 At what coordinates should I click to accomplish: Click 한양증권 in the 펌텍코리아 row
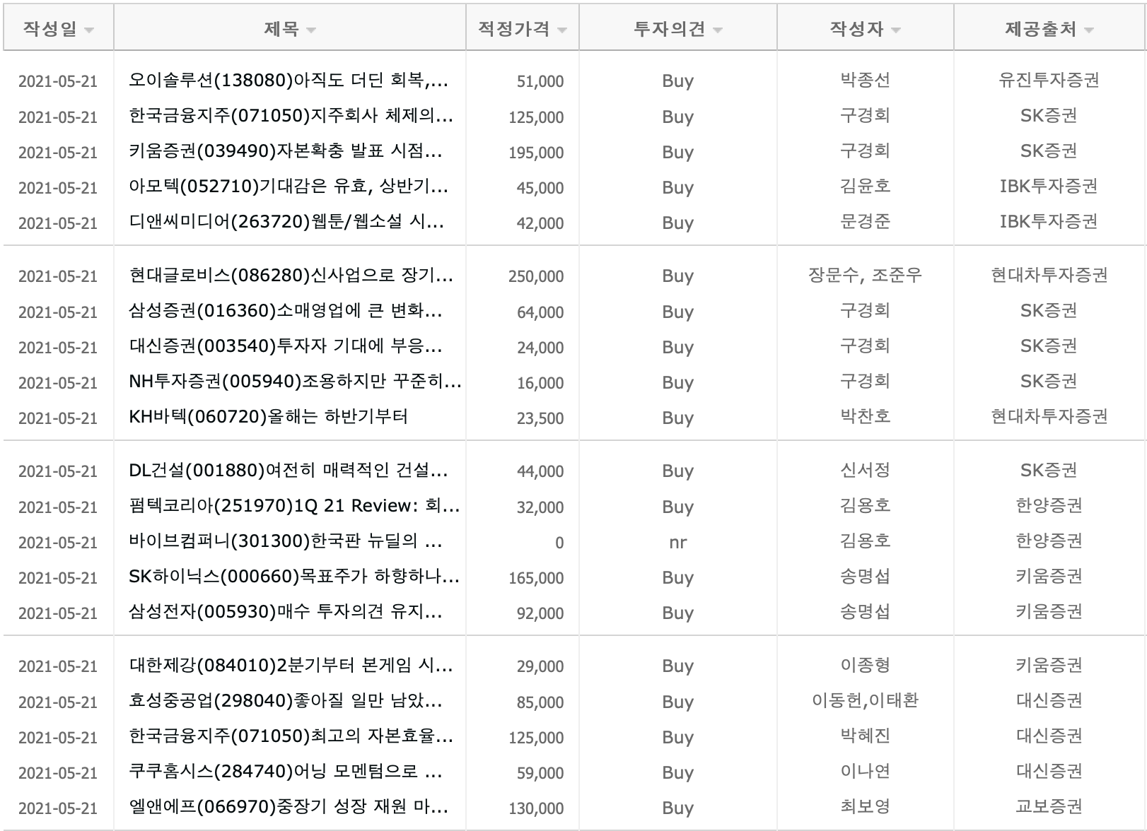pos(1049,505)
